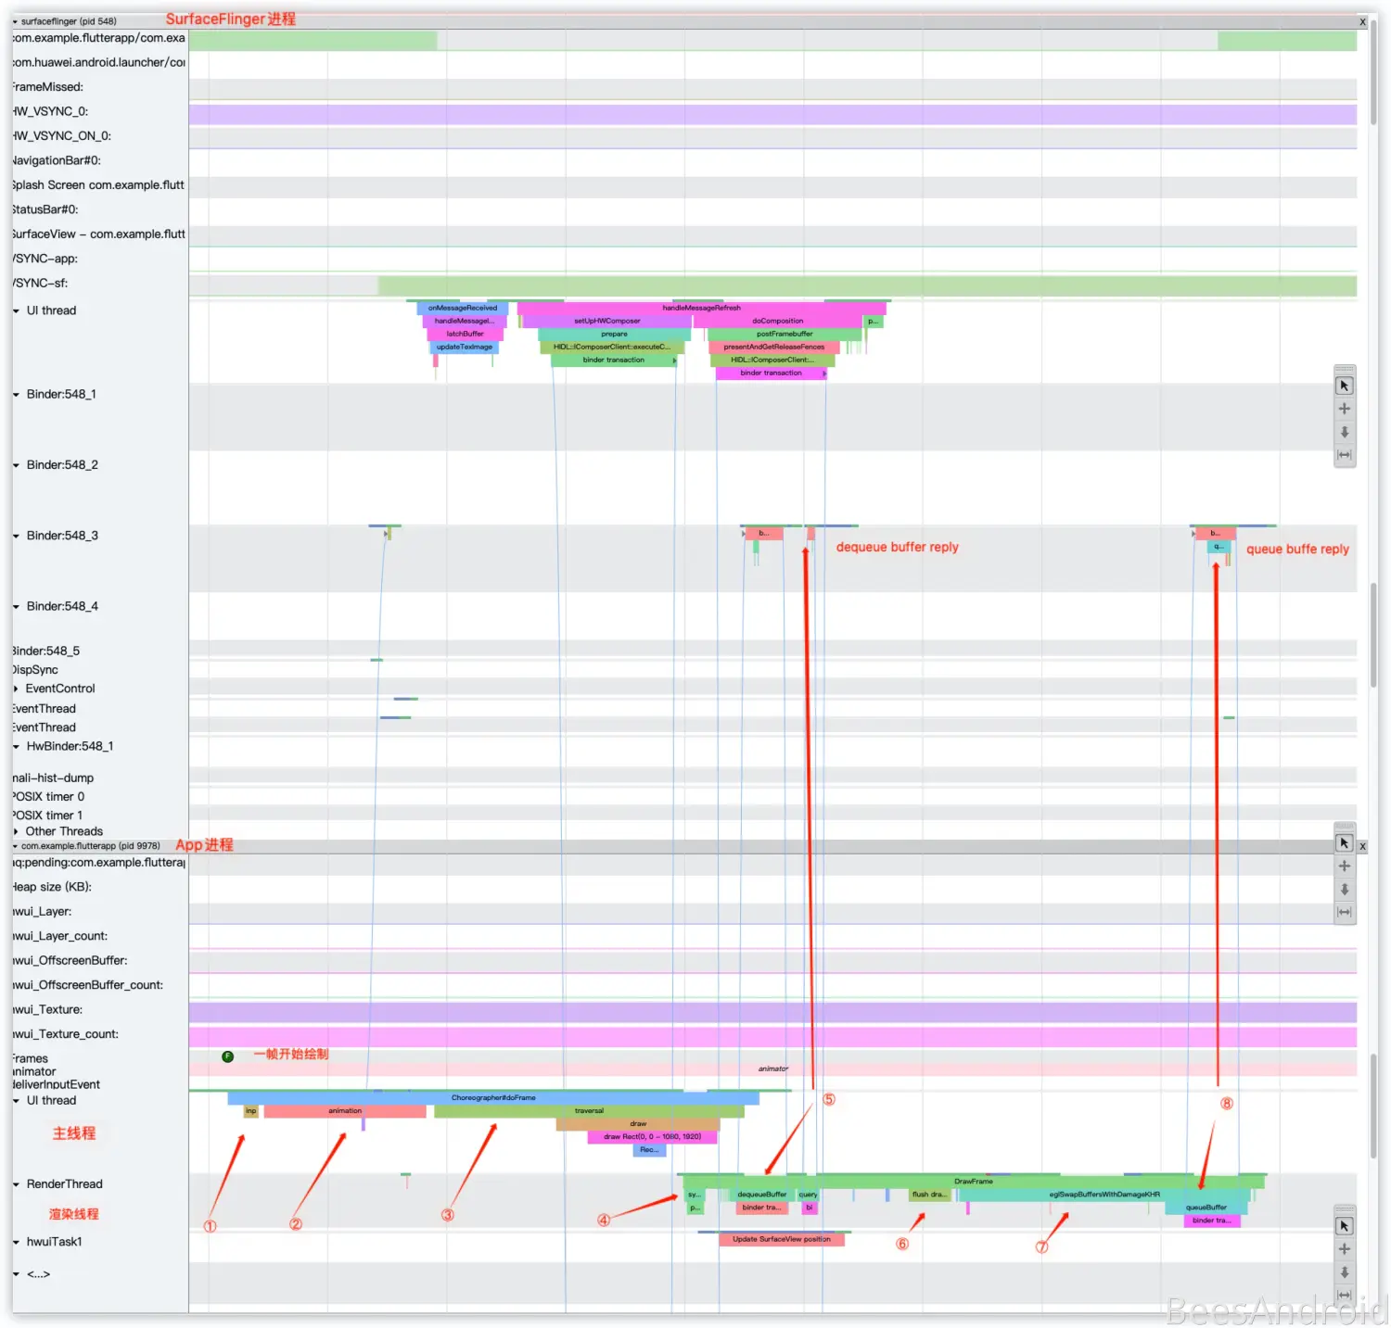Select the handleMessageRefresh slice

pos(701,308)
